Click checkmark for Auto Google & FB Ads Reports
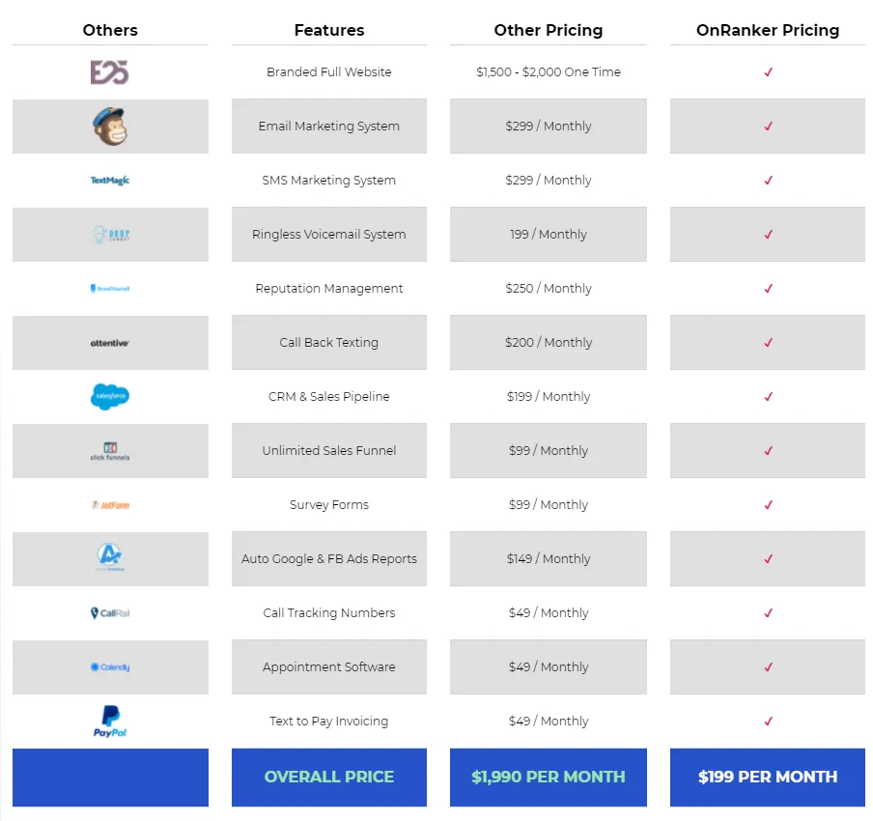The image size is (873, 821). point(768,558)
